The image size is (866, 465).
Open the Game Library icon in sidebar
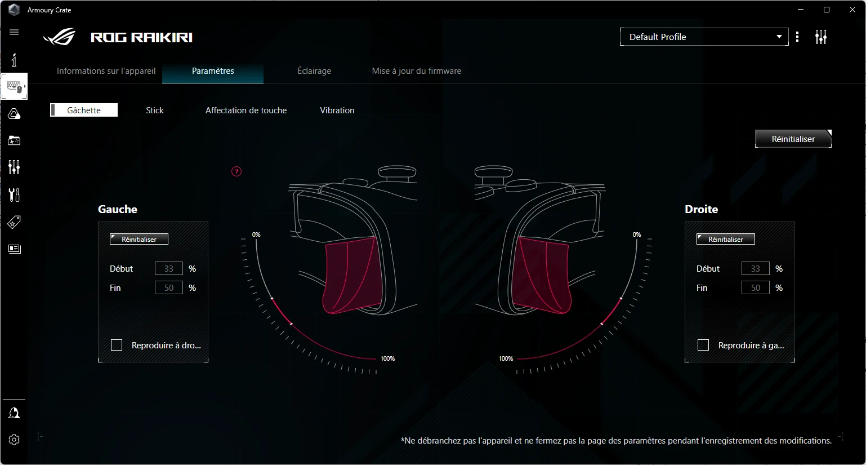point(14,140)
